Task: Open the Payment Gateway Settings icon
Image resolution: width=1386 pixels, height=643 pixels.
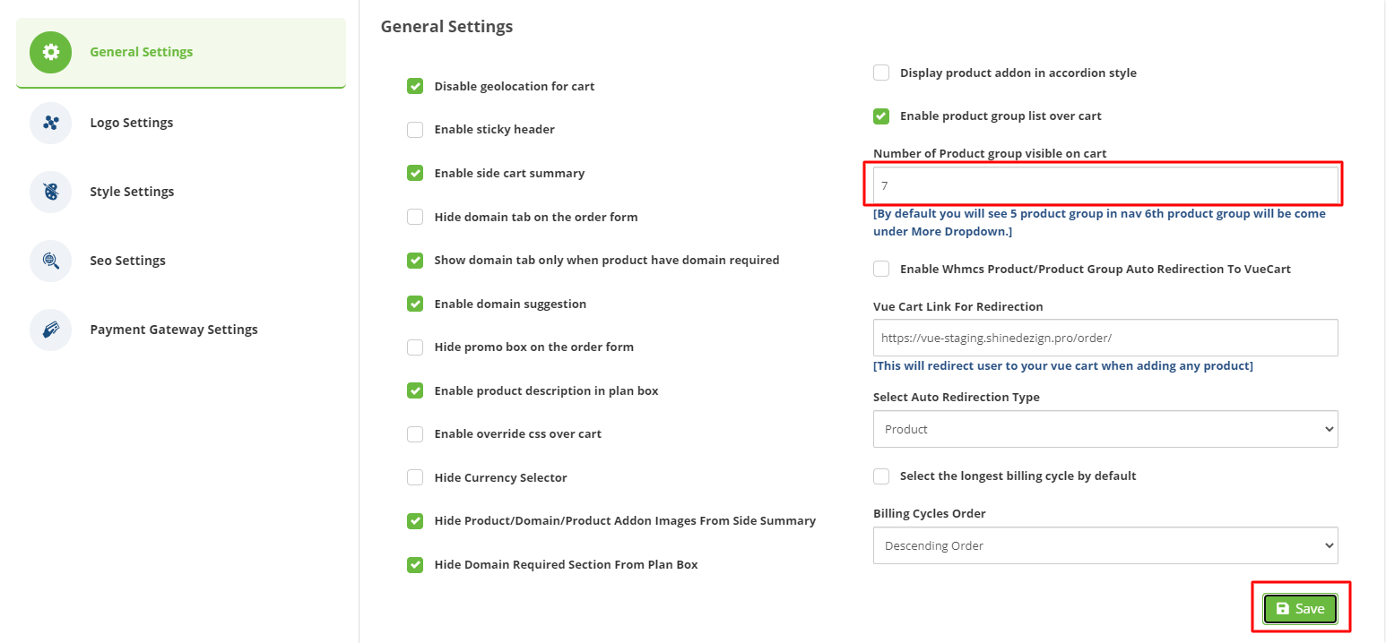Action: point(51,330)
